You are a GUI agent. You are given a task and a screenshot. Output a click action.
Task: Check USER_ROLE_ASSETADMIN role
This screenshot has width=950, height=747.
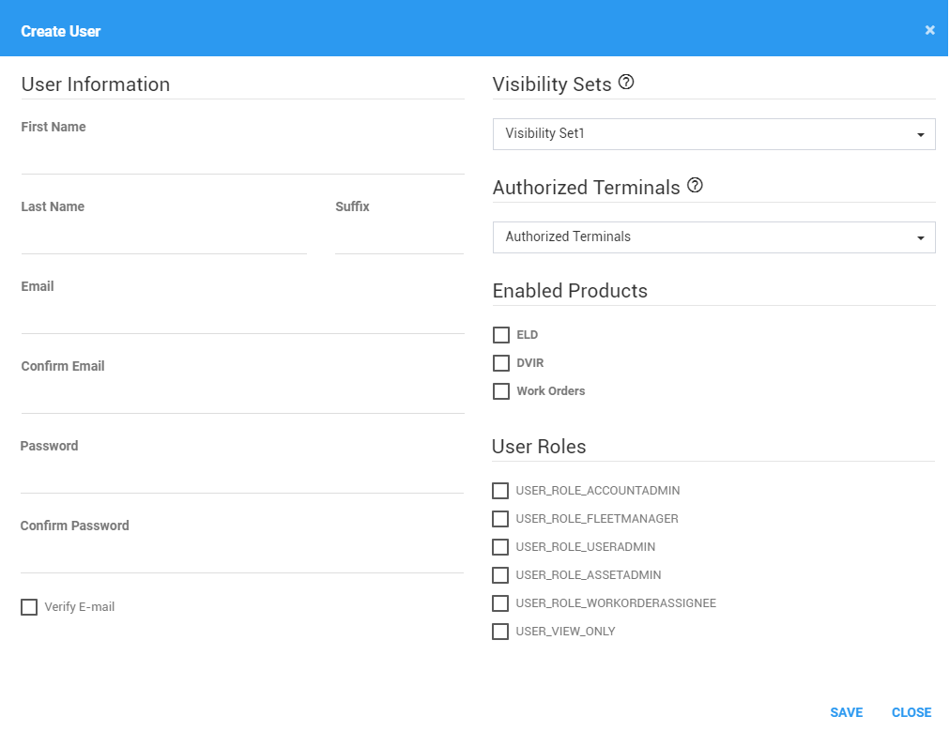coord(499,575)
